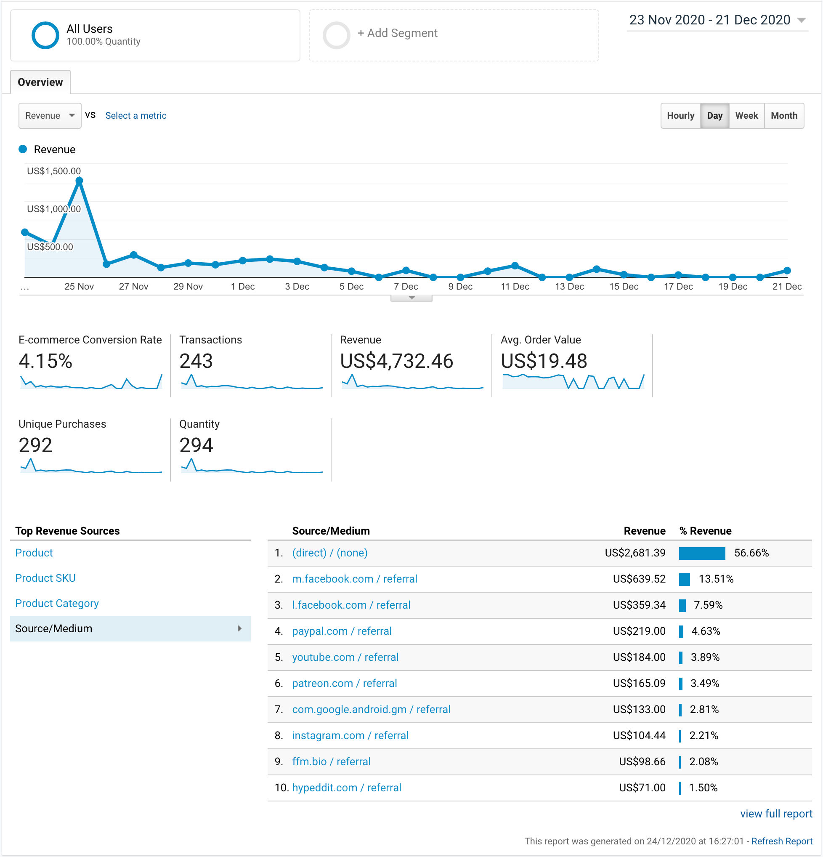Screen dimensions: 823x857
Task: Select the Day granularity option
Action: pos(714,115)
